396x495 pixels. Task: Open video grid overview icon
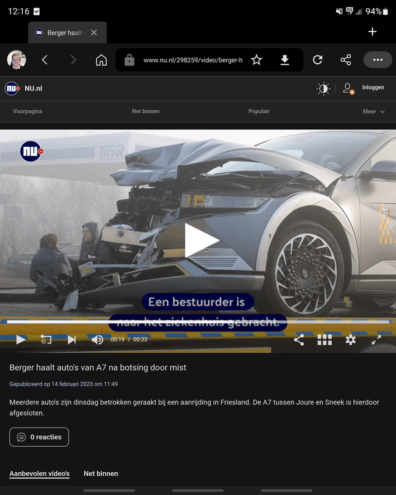[324, 340]
